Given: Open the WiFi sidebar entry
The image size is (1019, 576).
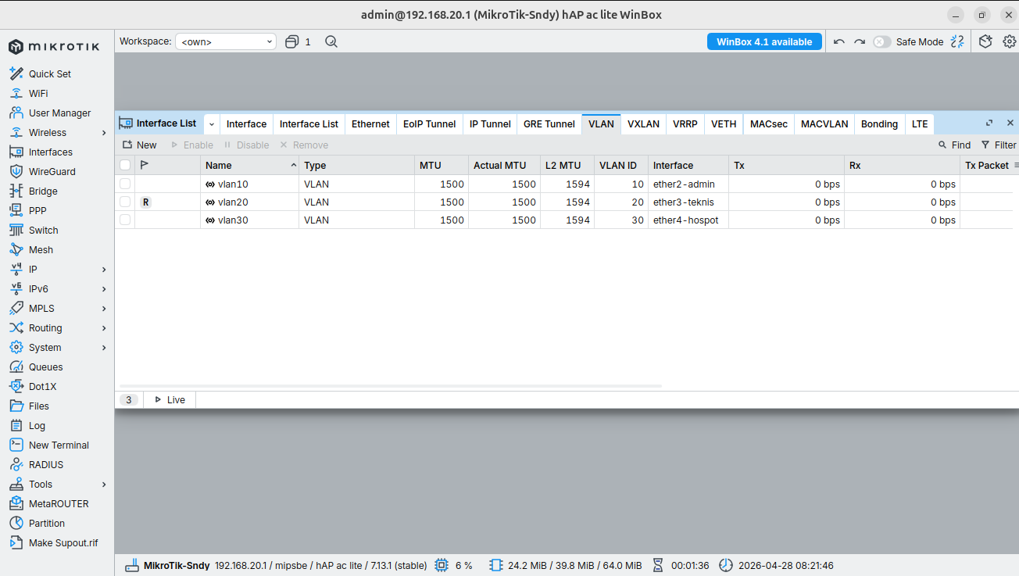Looking at the screenshot, I should [38, 93].
